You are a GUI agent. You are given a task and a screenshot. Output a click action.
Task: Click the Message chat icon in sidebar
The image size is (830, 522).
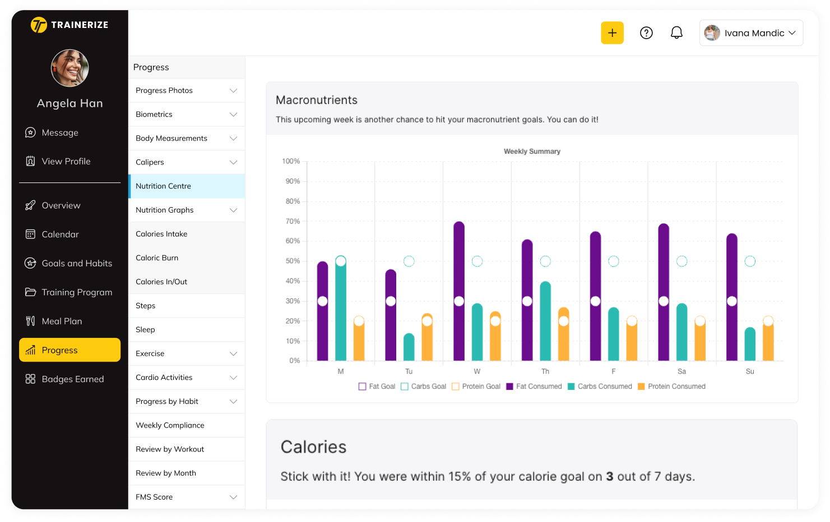tap(30, 133)
